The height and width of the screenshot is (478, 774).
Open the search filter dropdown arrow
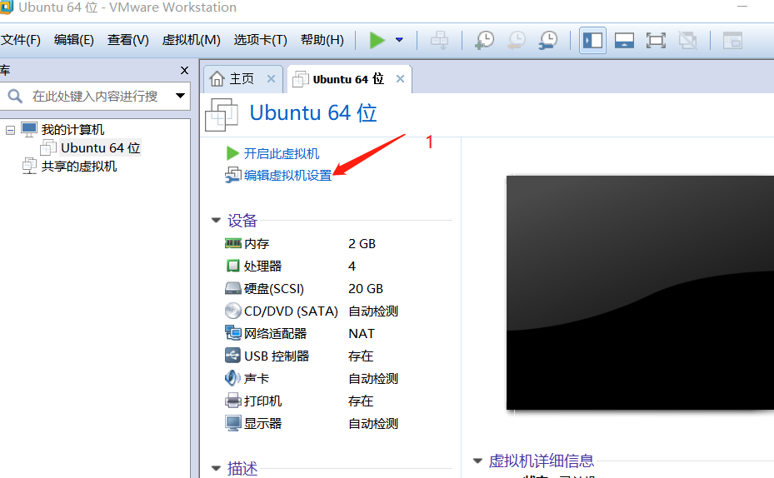(x=180, y=96)
